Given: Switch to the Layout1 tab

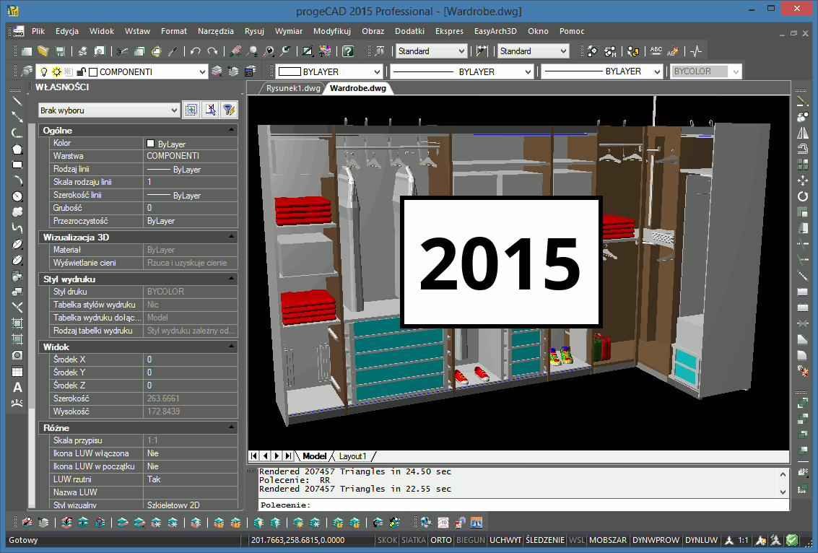Looking at the screenshot, I should coord(353,456).
